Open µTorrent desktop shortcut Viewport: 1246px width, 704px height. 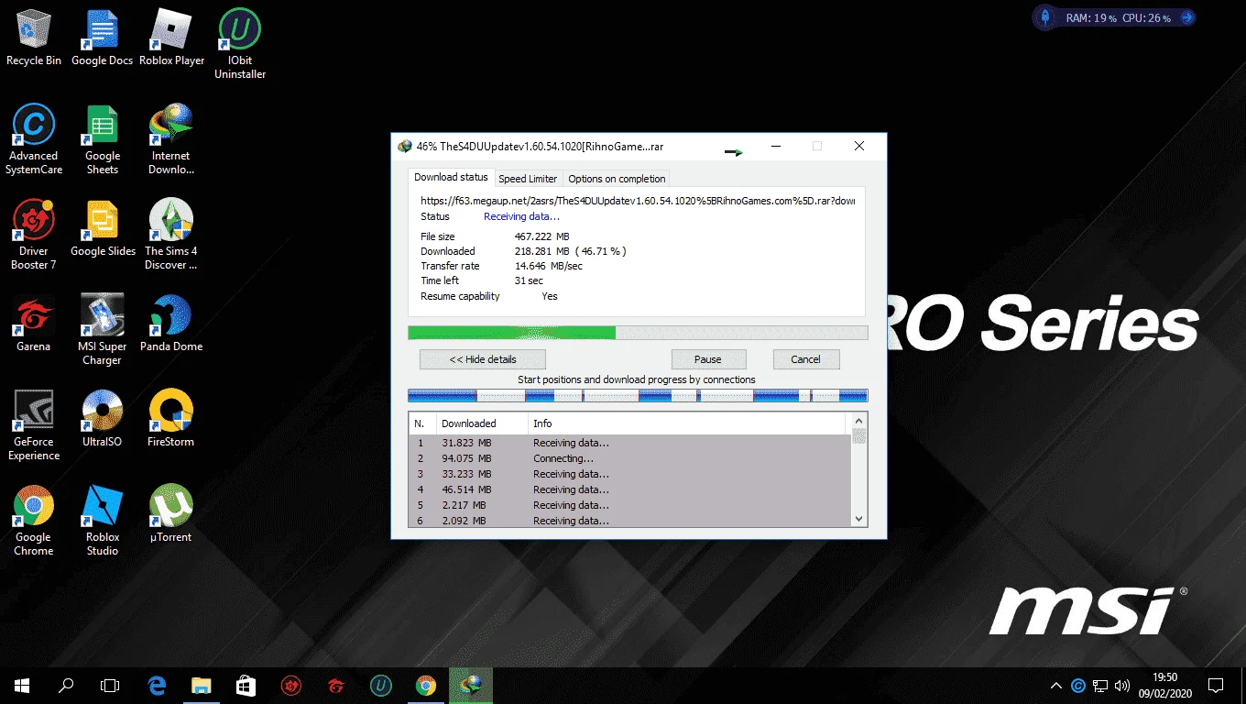[171, 514]
